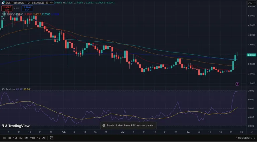Screen dimensions: 257x142
Task: Click the SUI coin logo icon
Action: pos(2,3)
